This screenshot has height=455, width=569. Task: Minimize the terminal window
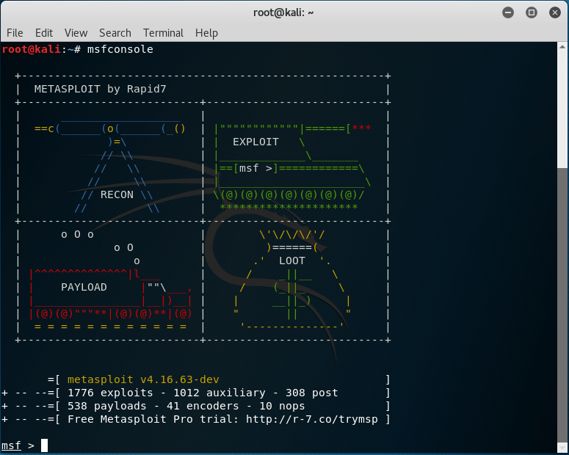click(508, 12)
